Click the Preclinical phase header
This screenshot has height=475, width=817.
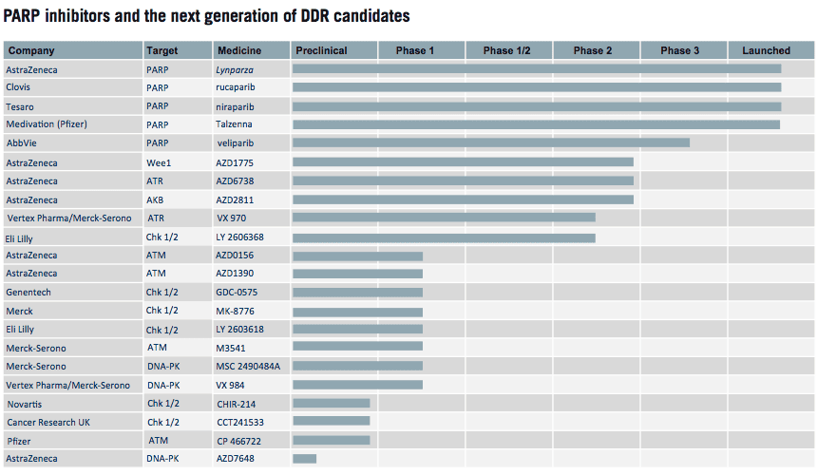(x=321, y=50)
